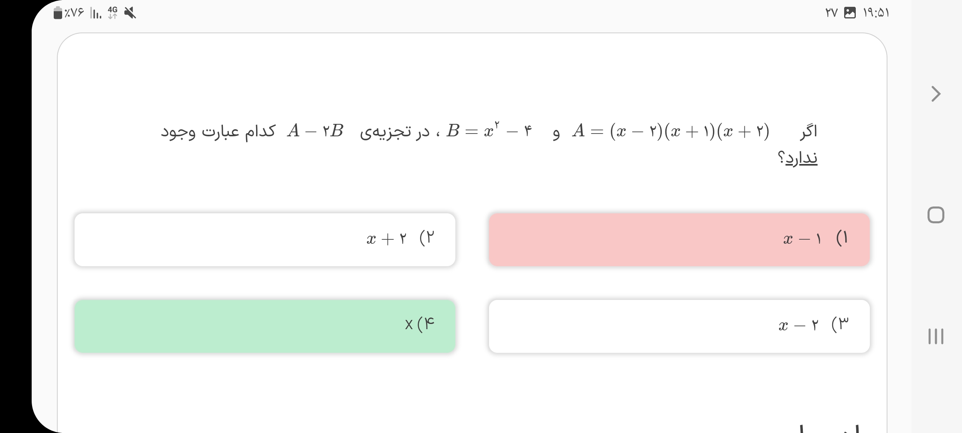
Task: Tap the question text کدام عبارت وجود
Action: (x=218, y=132)
